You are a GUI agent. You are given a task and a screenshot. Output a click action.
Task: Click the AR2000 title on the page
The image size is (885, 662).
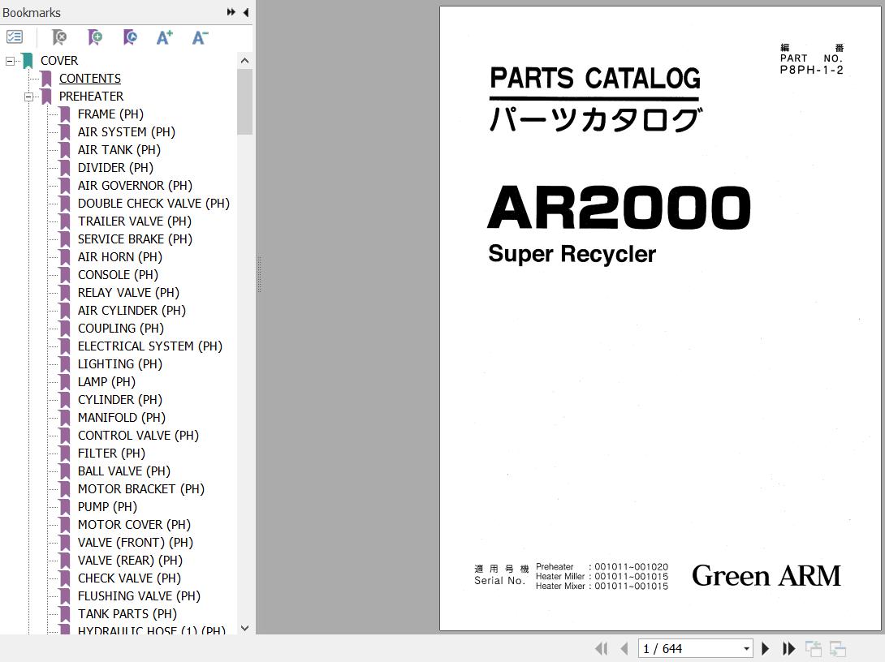[619, 208]
